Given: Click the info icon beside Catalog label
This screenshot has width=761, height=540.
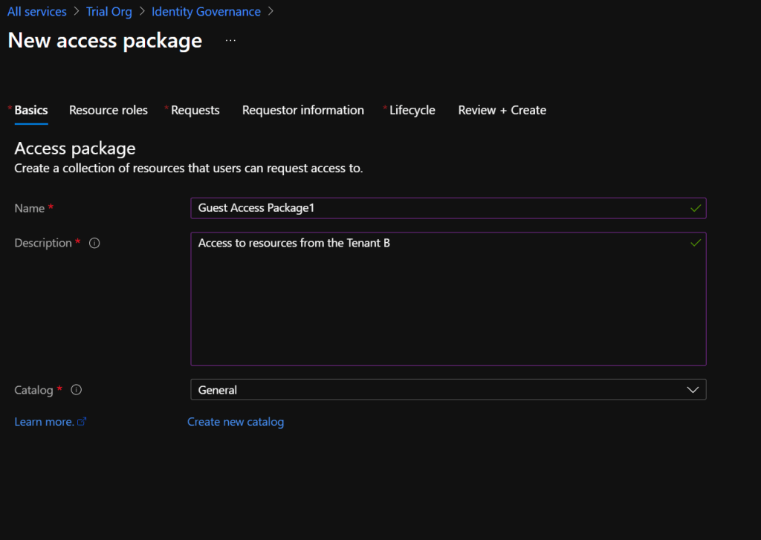Looking at the screenshot, I should (77, 390).
